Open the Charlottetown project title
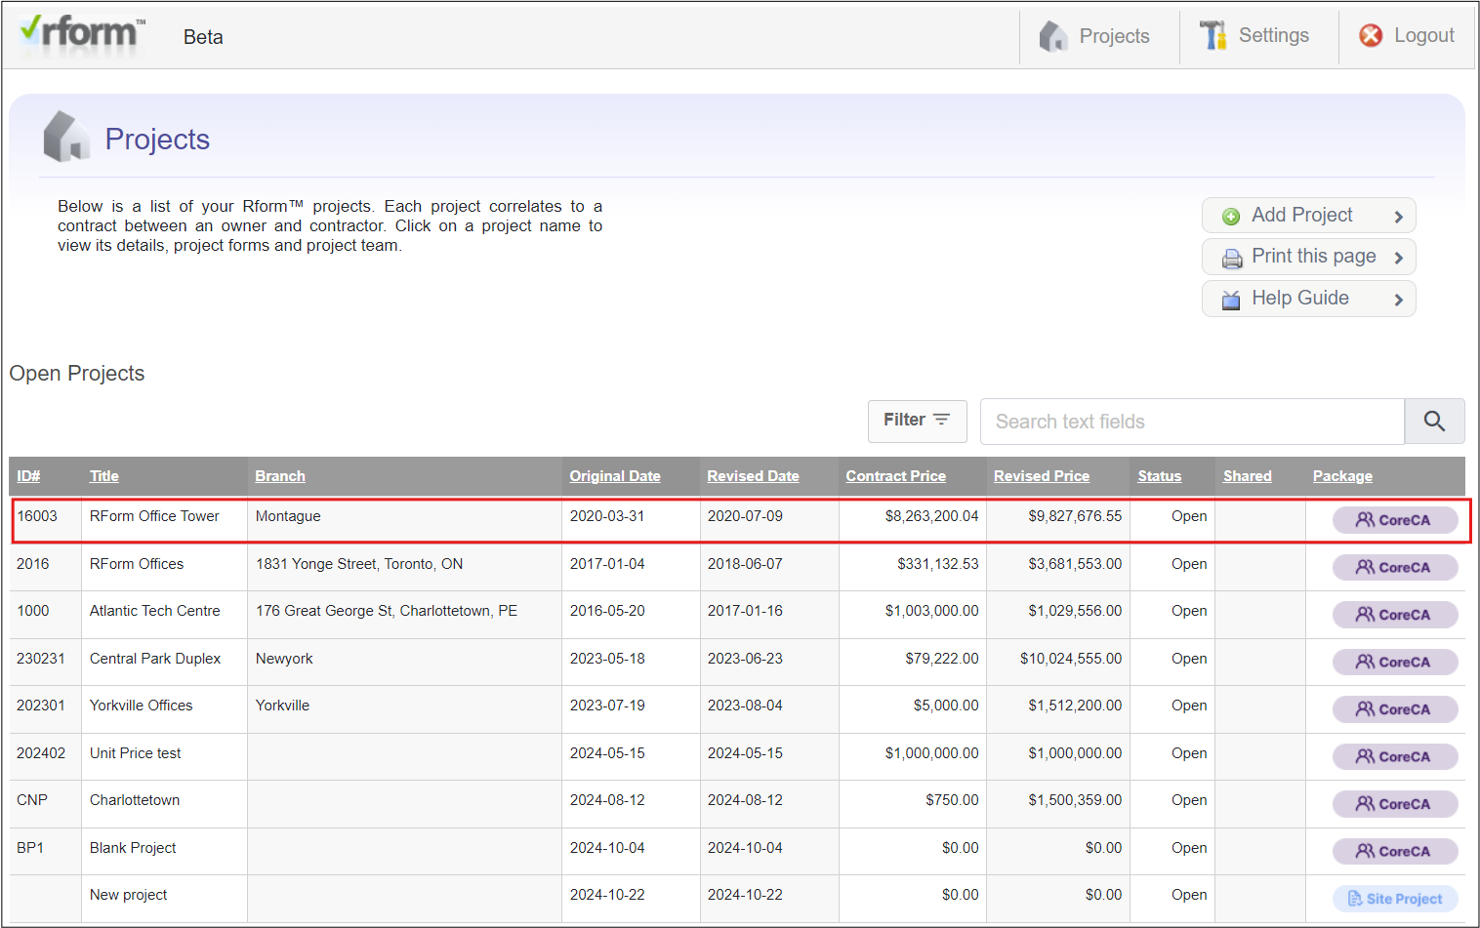This screenshot has width=1480, height=928. coord(135,800)
